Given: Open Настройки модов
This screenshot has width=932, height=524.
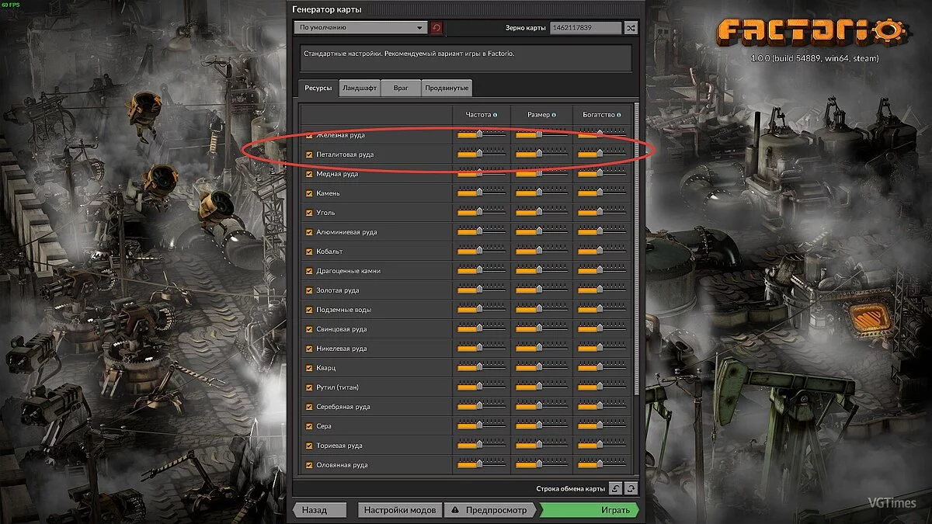Looking at the screenshot, I should point(400,510).
